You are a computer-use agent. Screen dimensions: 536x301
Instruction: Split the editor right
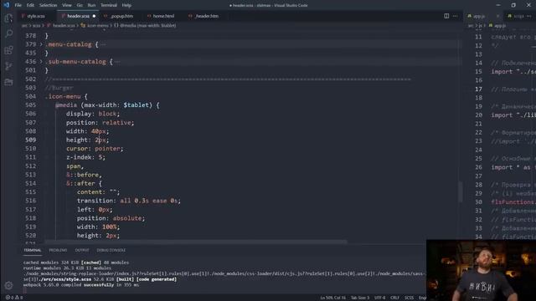tap(446, 16)
